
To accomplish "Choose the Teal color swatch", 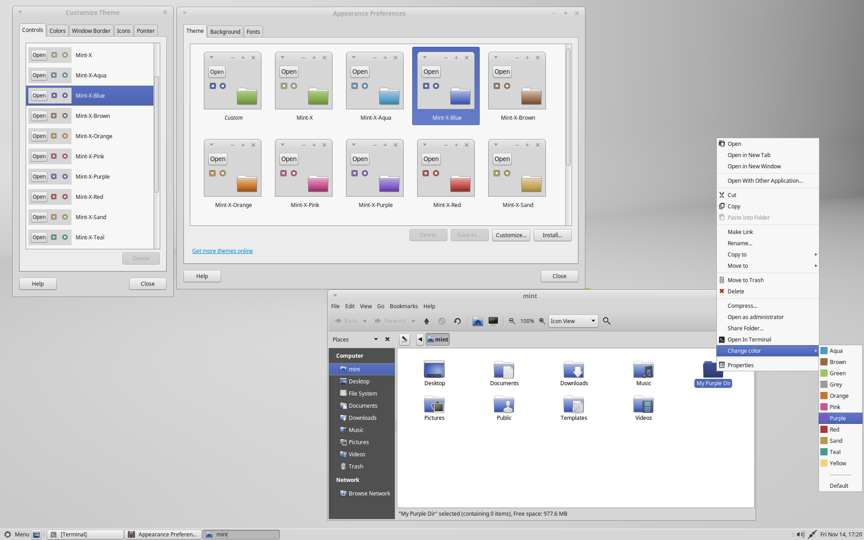I will (x=824, y=452).
